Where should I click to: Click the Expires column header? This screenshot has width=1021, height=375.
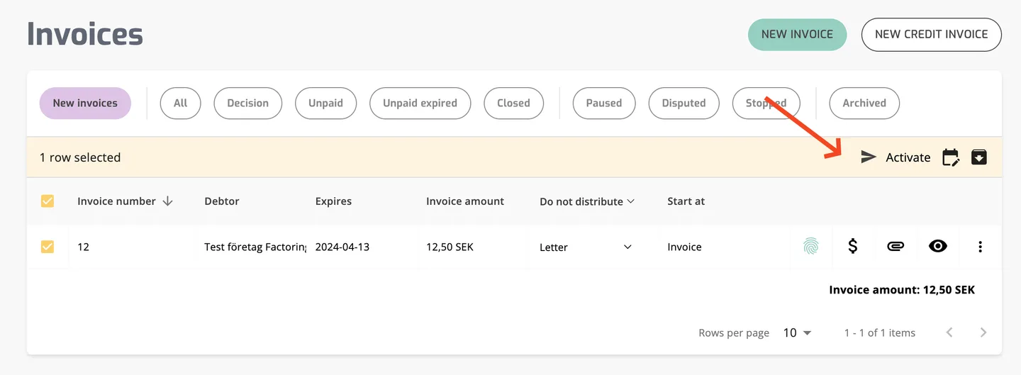pos(333,201)
